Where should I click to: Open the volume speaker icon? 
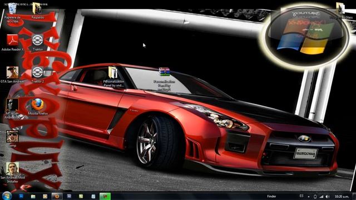328,197
